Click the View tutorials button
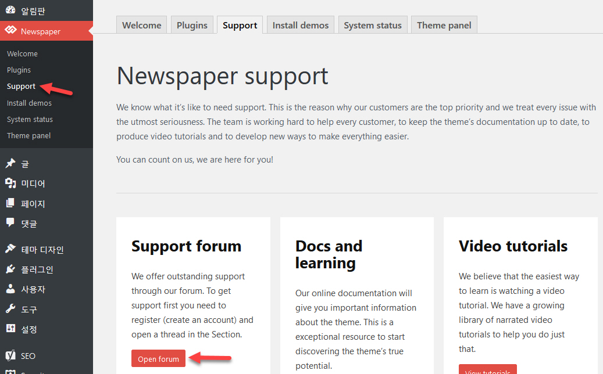603x374 pixels. (x=488, y=369)
